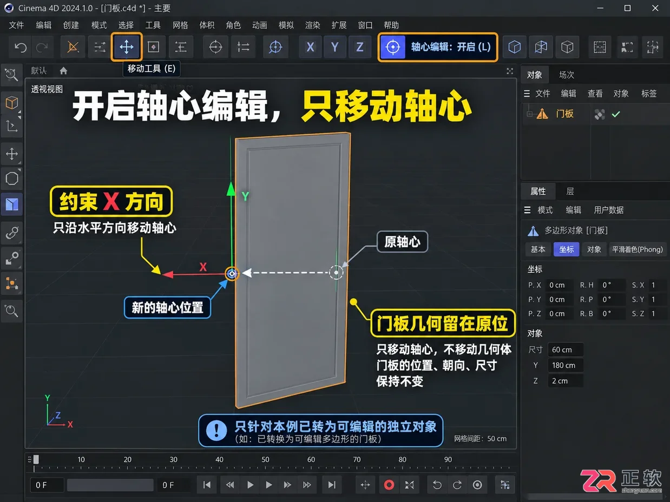Click the crossed arrows icon beside Move tool
The image size is (670, 502).
[x=100, y=47]
